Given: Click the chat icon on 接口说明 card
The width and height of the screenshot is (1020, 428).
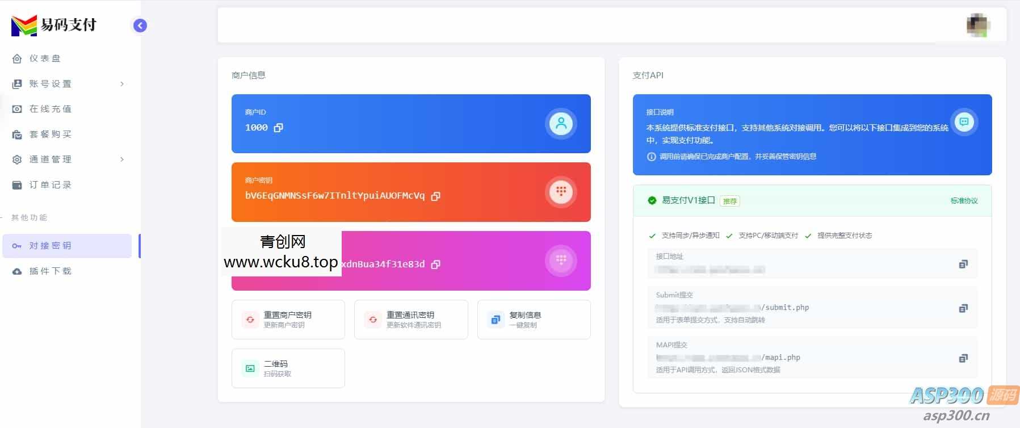Looking at the screenshot, I should coord(964,121).
